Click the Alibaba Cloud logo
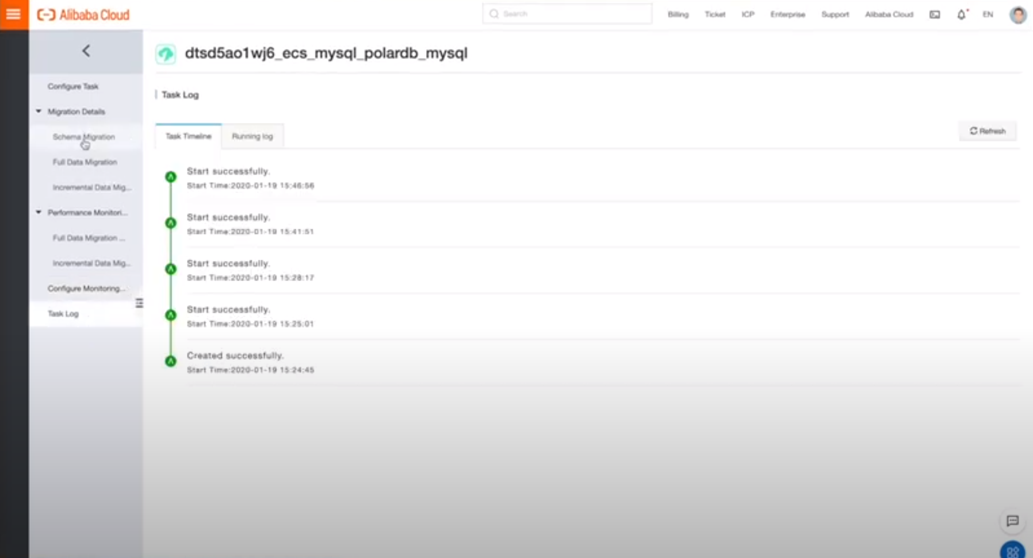Viewport: 1033px width, 558px height. point(82,15)
